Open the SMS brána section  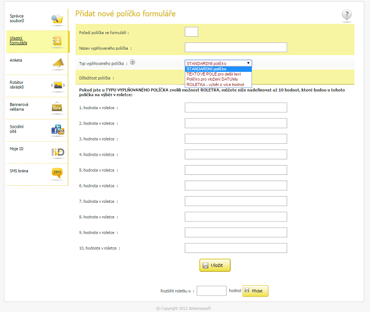click(19, 171)
